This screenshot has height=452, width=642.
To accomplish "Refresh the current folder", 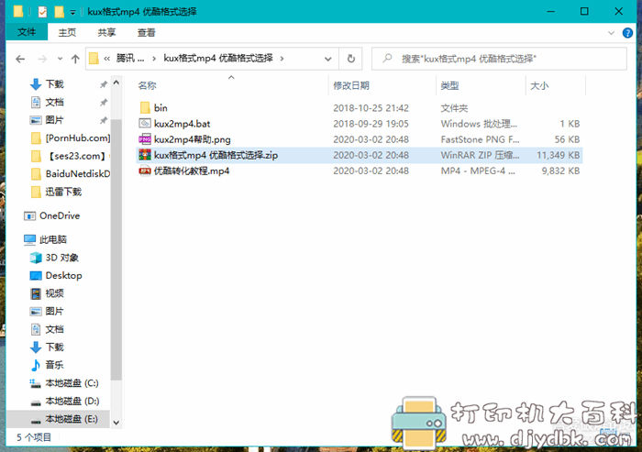I will tap(351, 59).
